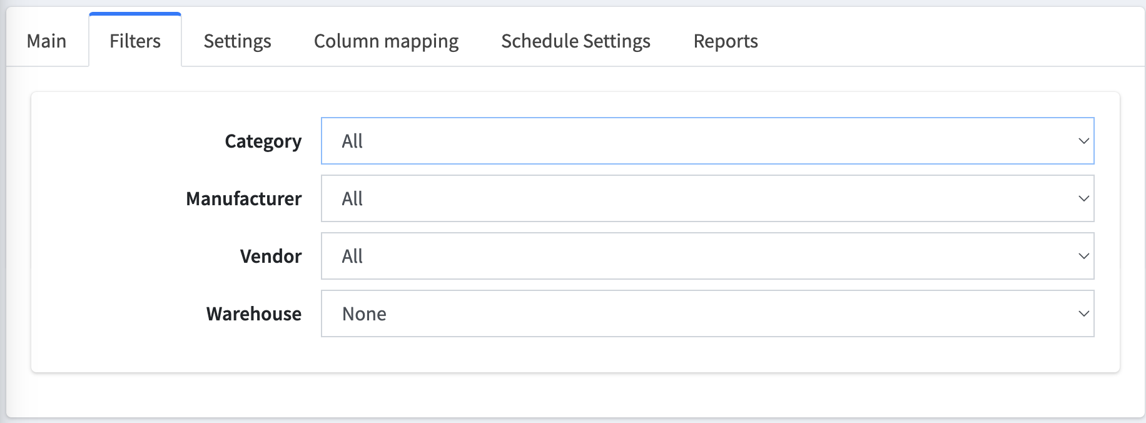Select the Filters tab
The width and height of the screenshot is (1146, 423).
click(x=135, y=41)
